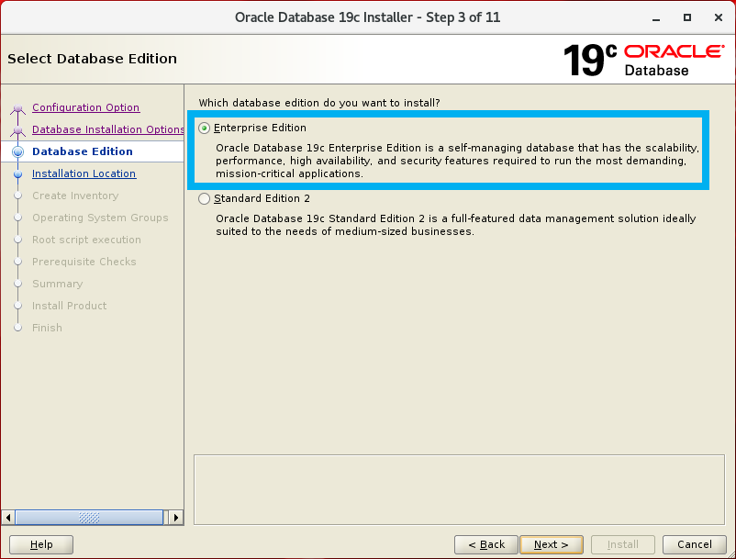Click the sidebar scroll right arrow
This screenshot has width=736, height=559.
[x=176, y=518]
